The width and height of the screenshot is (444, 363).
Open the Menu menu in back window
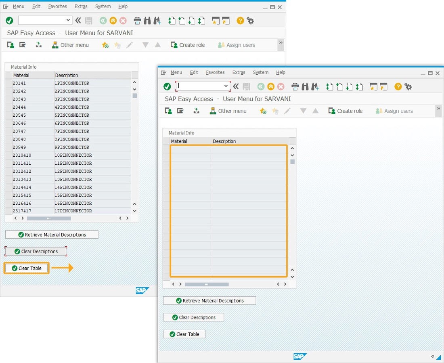tap(19, 6)
